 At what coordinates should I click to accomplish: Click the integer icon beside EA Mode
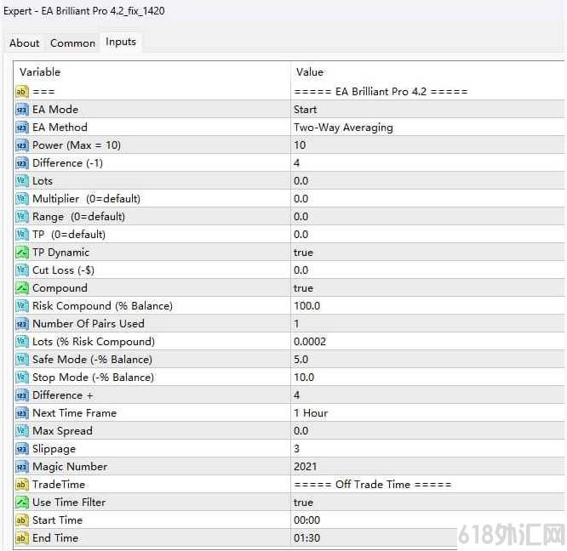click(x=21, y=110)
